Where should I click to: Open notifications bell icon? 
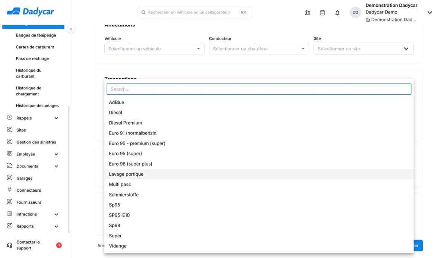click(x=337, y=13)
